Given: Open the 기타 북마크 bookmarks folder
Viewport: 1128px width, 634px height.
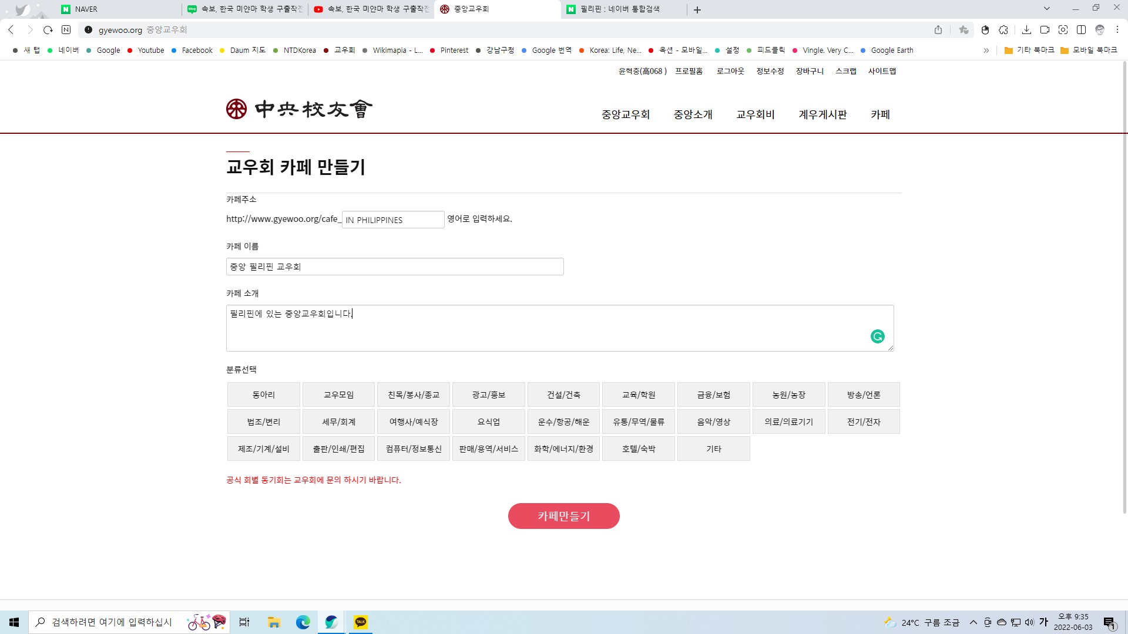Looking at the screenshot, I should pyautogui.click(x=1029, y=50).
